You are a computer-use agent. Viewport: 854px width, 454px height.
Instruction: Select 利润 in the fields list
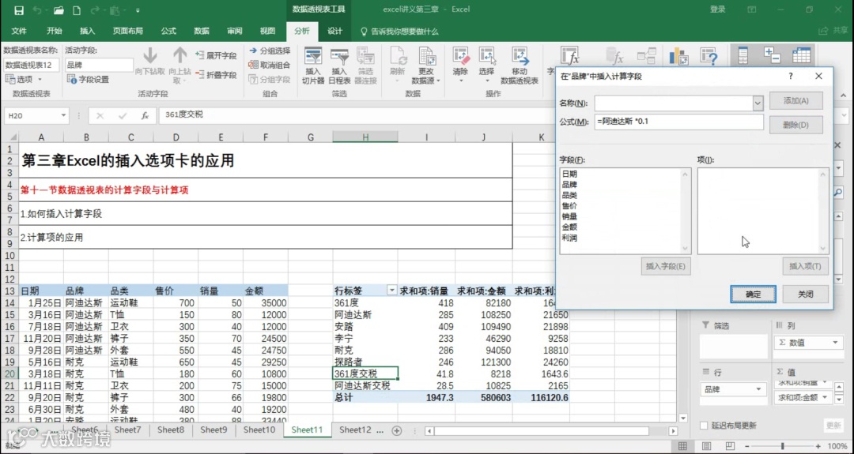(569, 238)
